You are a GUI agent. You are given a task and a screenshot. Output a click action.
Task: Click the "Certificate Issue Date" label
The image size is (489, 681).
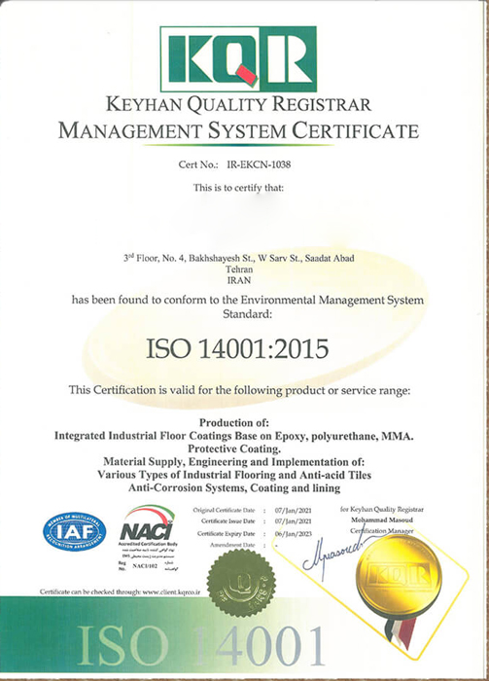pyautogui.click(x=227, y=521)
